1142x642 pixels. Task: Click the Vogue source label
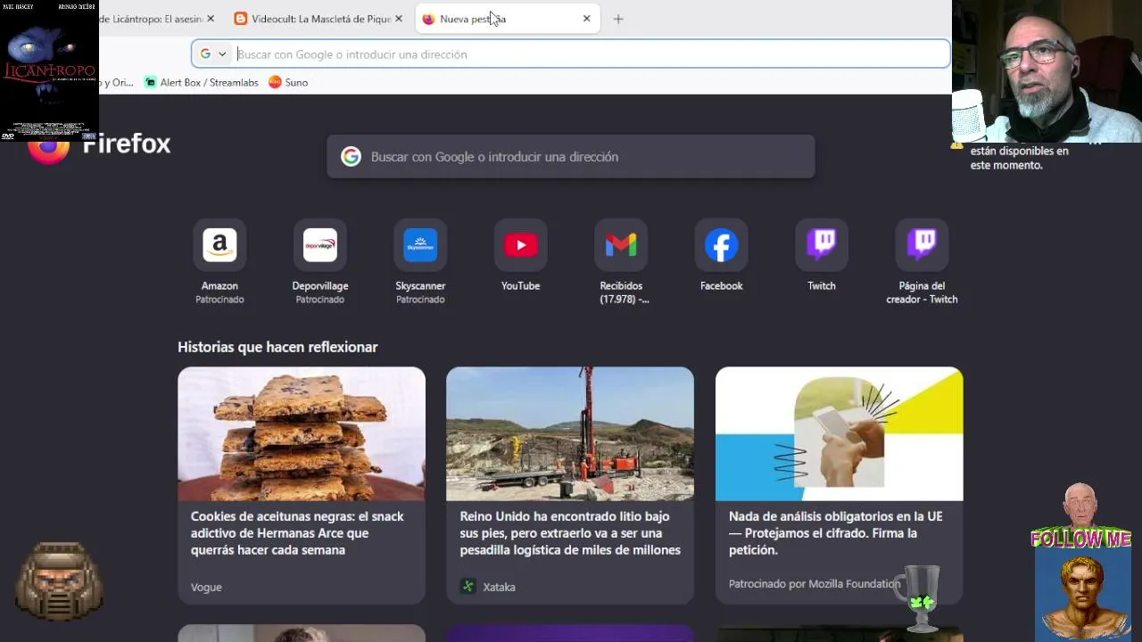pos(206,587)
